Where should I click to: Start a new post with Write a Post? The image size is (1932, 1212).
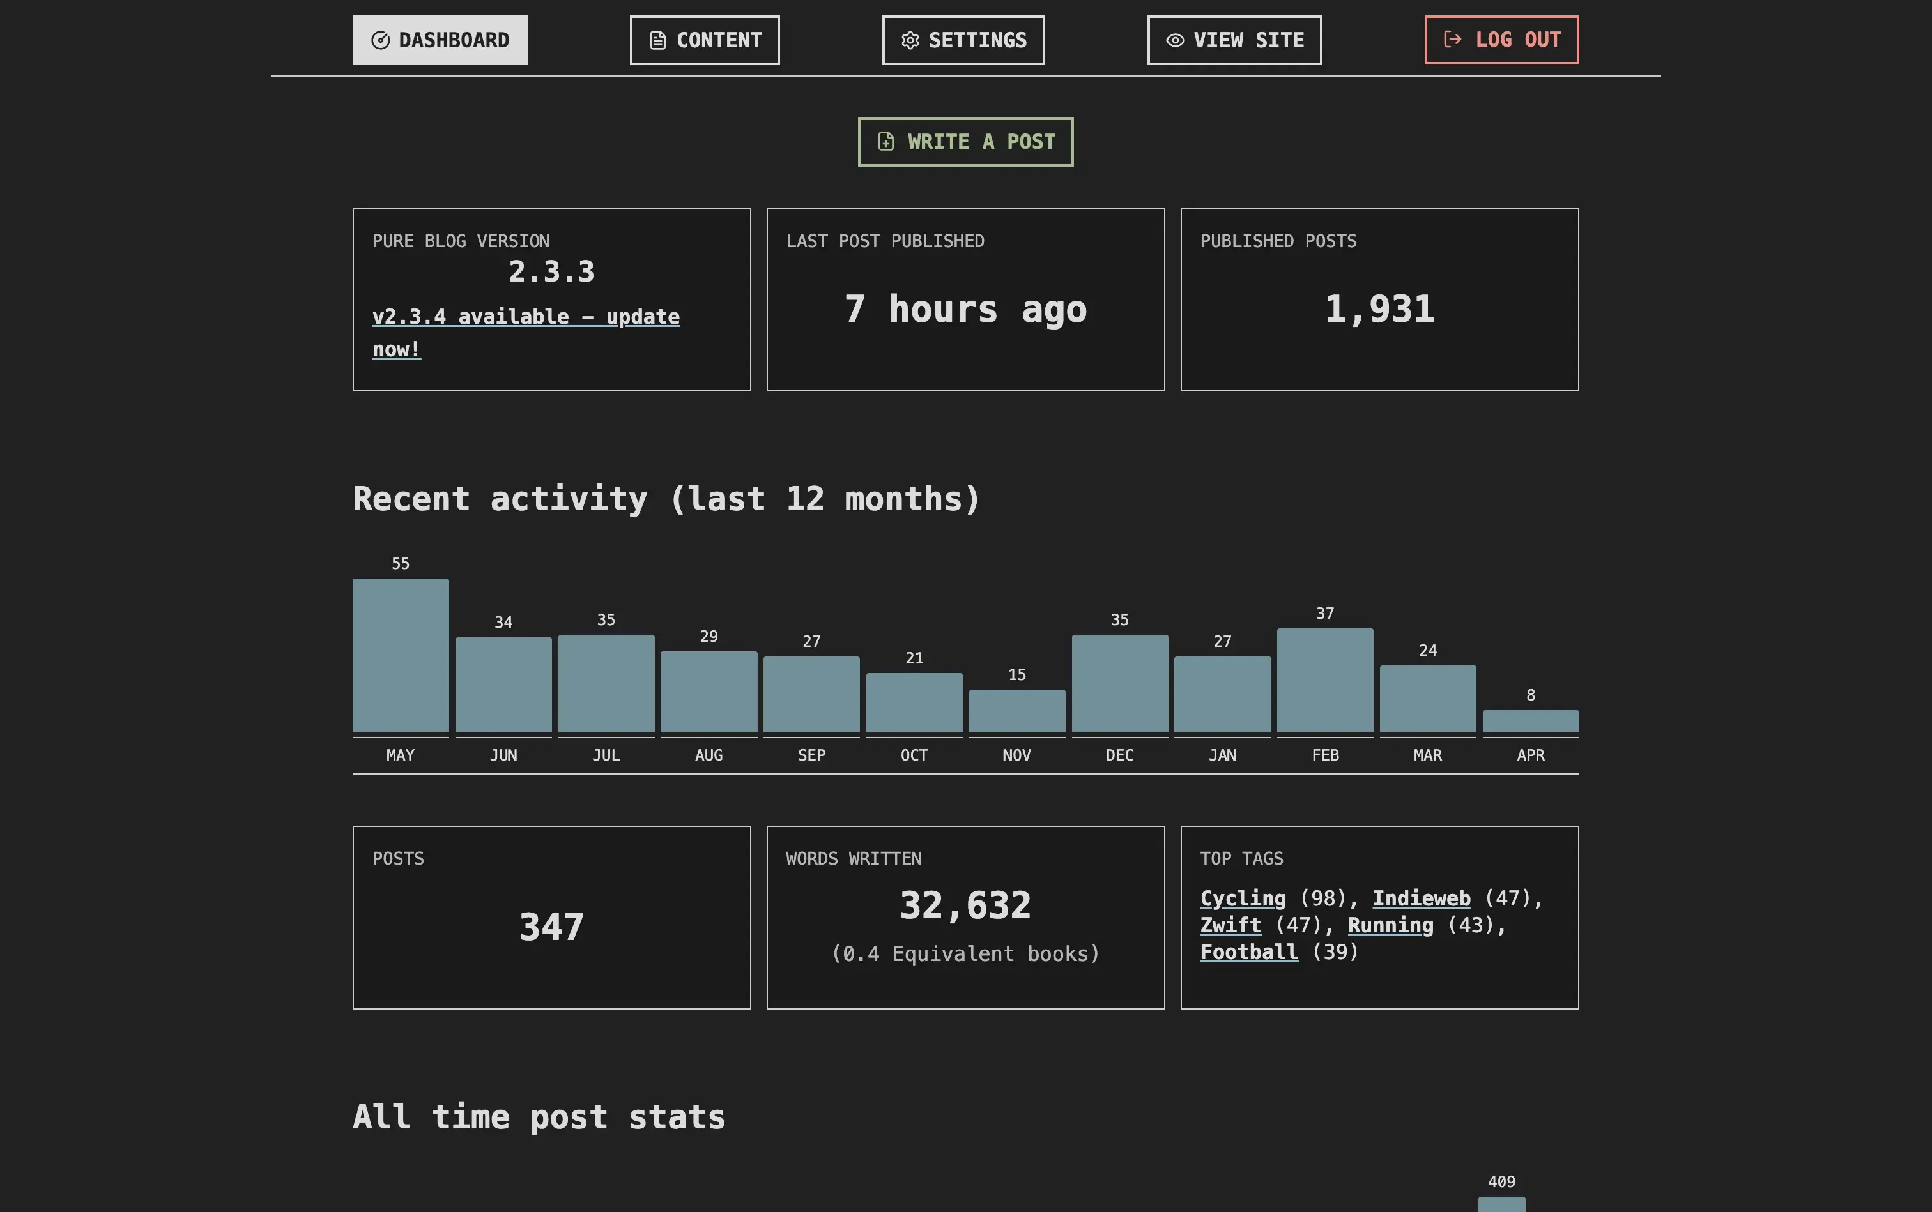[965, 142]
